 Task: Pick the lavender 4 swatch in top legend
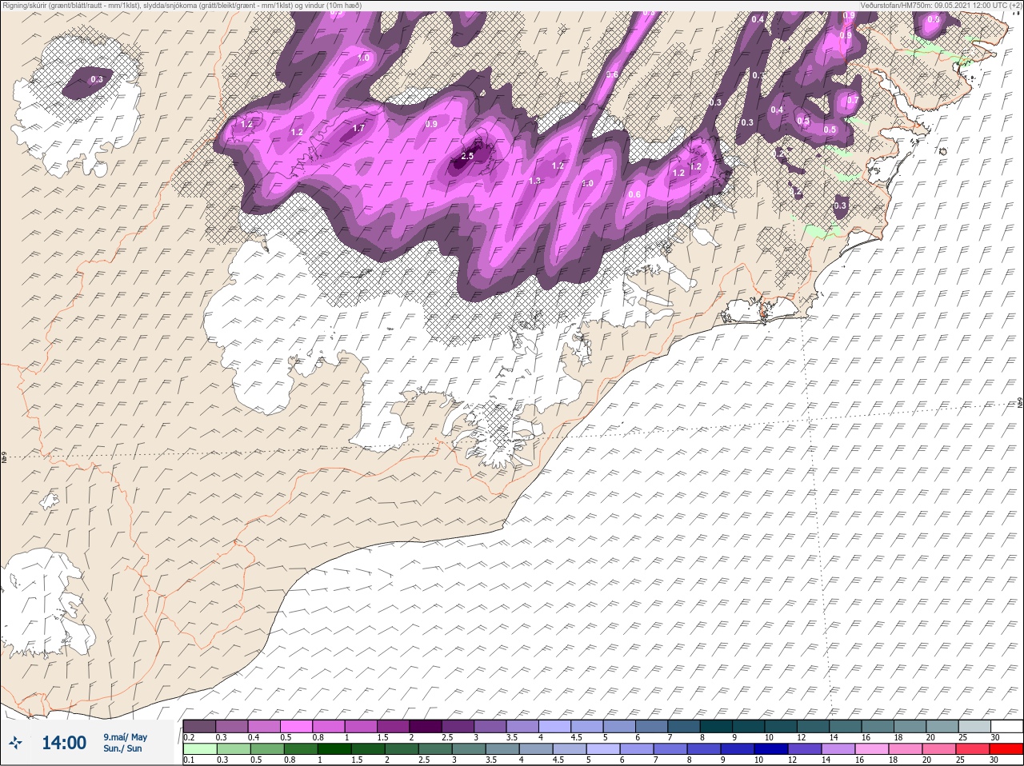pos(555,726)
